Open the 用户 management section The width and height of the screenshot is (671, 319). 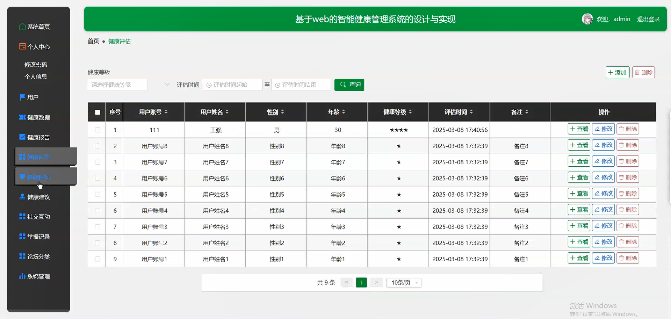tap(33, 97)
